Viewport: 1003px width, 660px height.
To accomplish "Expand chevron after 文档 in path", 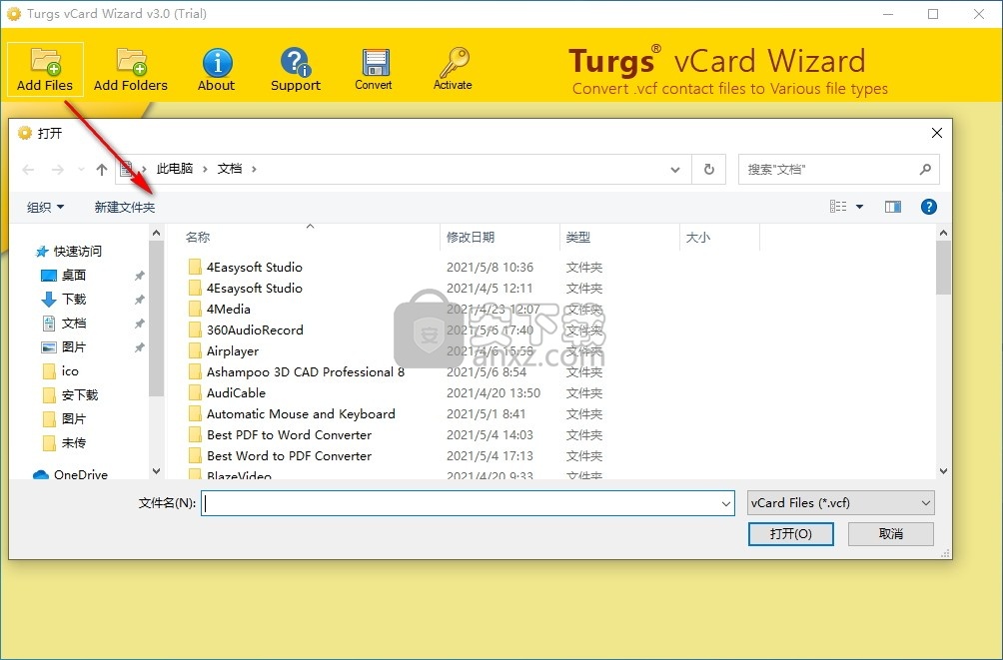I will (x=254, y=169).
